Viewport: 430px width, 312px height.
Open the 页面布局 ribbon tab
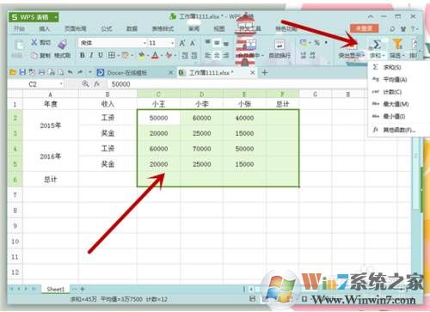tap(76, 28)
